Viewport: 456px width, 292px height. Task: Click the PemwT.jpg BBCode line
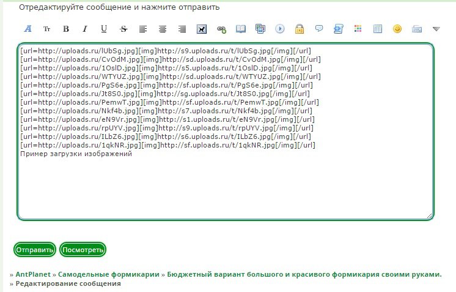click(169, 102)
